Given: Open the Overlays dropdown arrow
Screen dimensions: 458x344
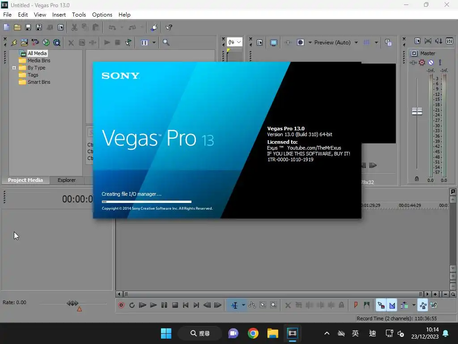Looking at the screenshot, I should click(376, 43).
